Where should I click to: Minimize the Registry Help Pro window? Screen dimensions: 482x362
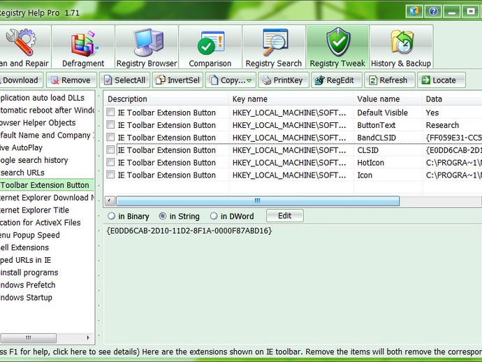452,12
